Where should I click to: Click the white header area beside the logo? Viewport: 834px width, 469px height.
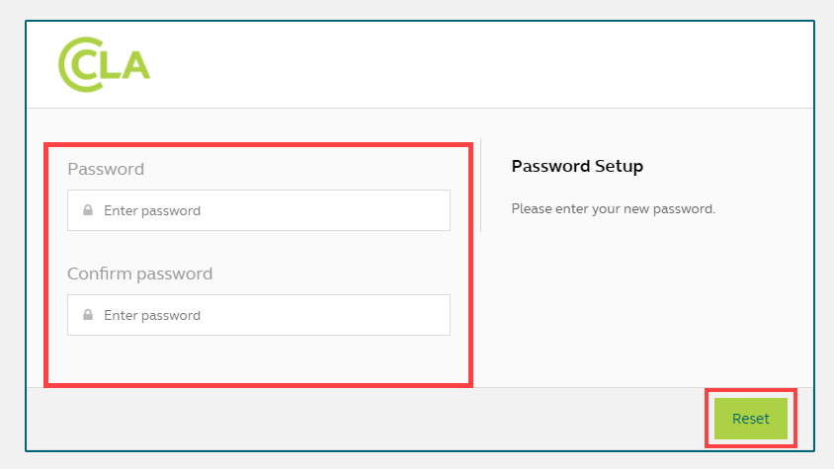(x=474, y=64)
